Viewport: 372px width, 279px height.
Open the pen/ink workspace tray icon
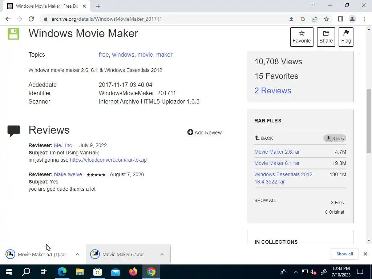tap(324, 272)
